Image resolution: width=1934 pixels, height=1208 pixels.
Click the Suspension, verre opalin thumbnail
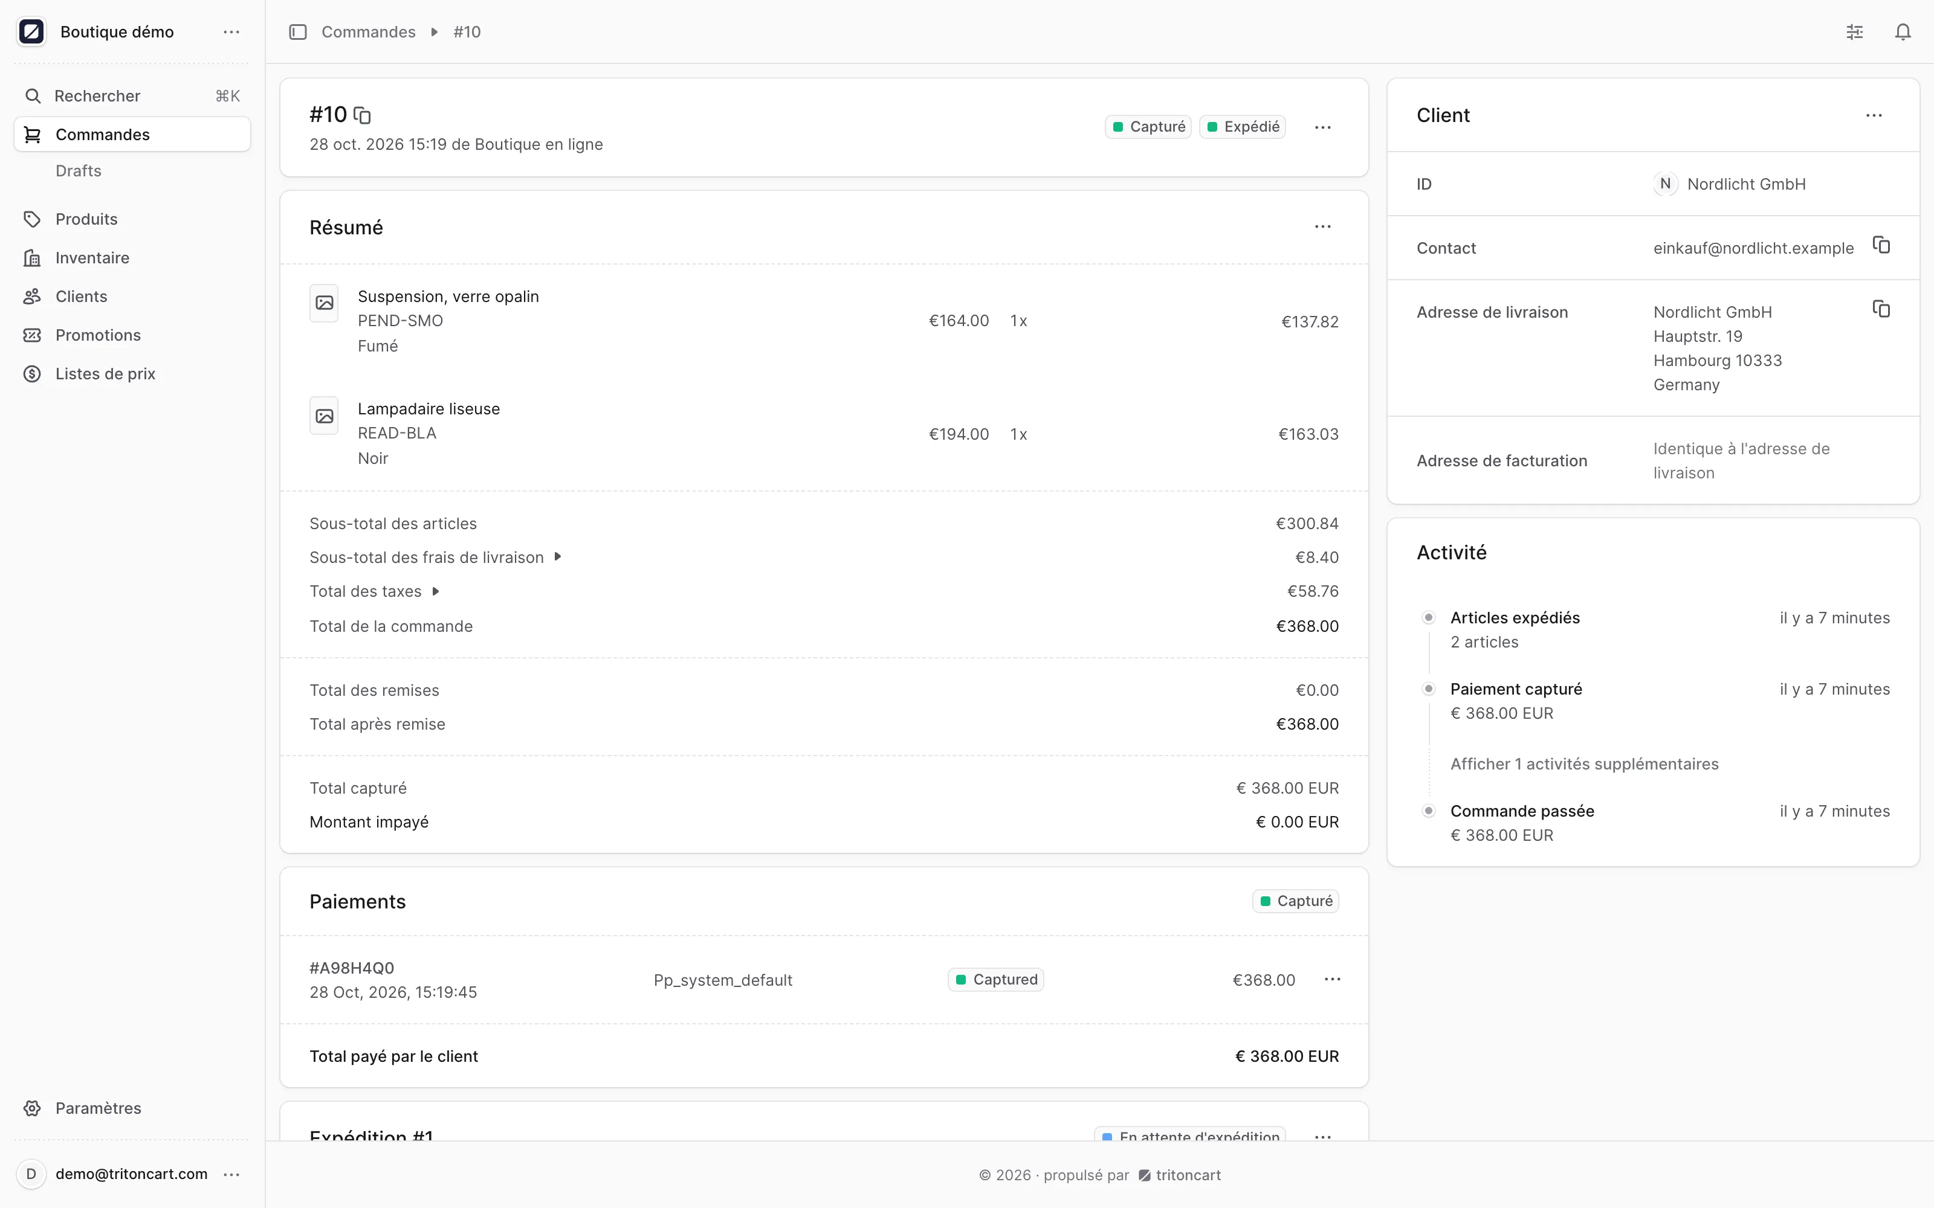point(325,303)
